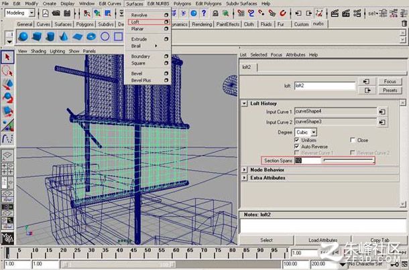Click the Select button in Attribute Editor
409x270 pixels.
(266, 240)
